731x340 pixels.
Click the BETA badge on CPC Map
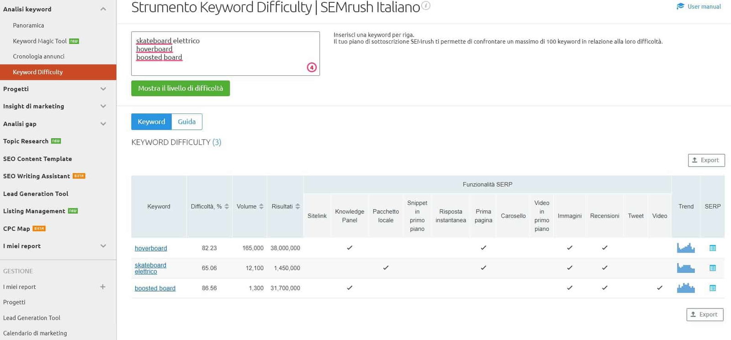pos(39,228)
